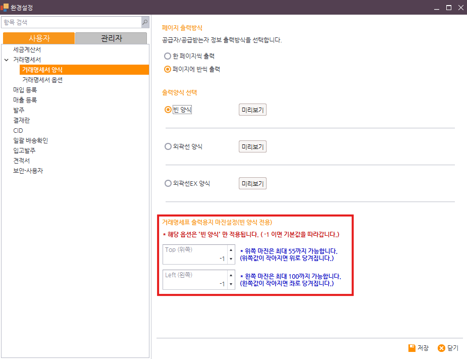The width and height of the screenshot is (467, 359).
Task: Open 거래명세서 옵션 in the tree
Action: coord(42,80)
